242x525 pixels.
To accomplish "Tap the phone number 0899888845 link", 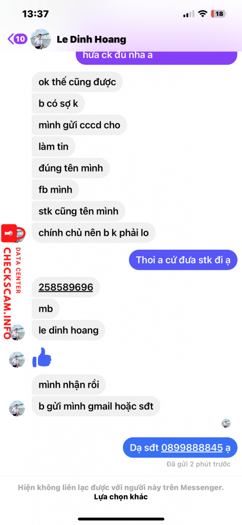I will click(x=192, y=447).
